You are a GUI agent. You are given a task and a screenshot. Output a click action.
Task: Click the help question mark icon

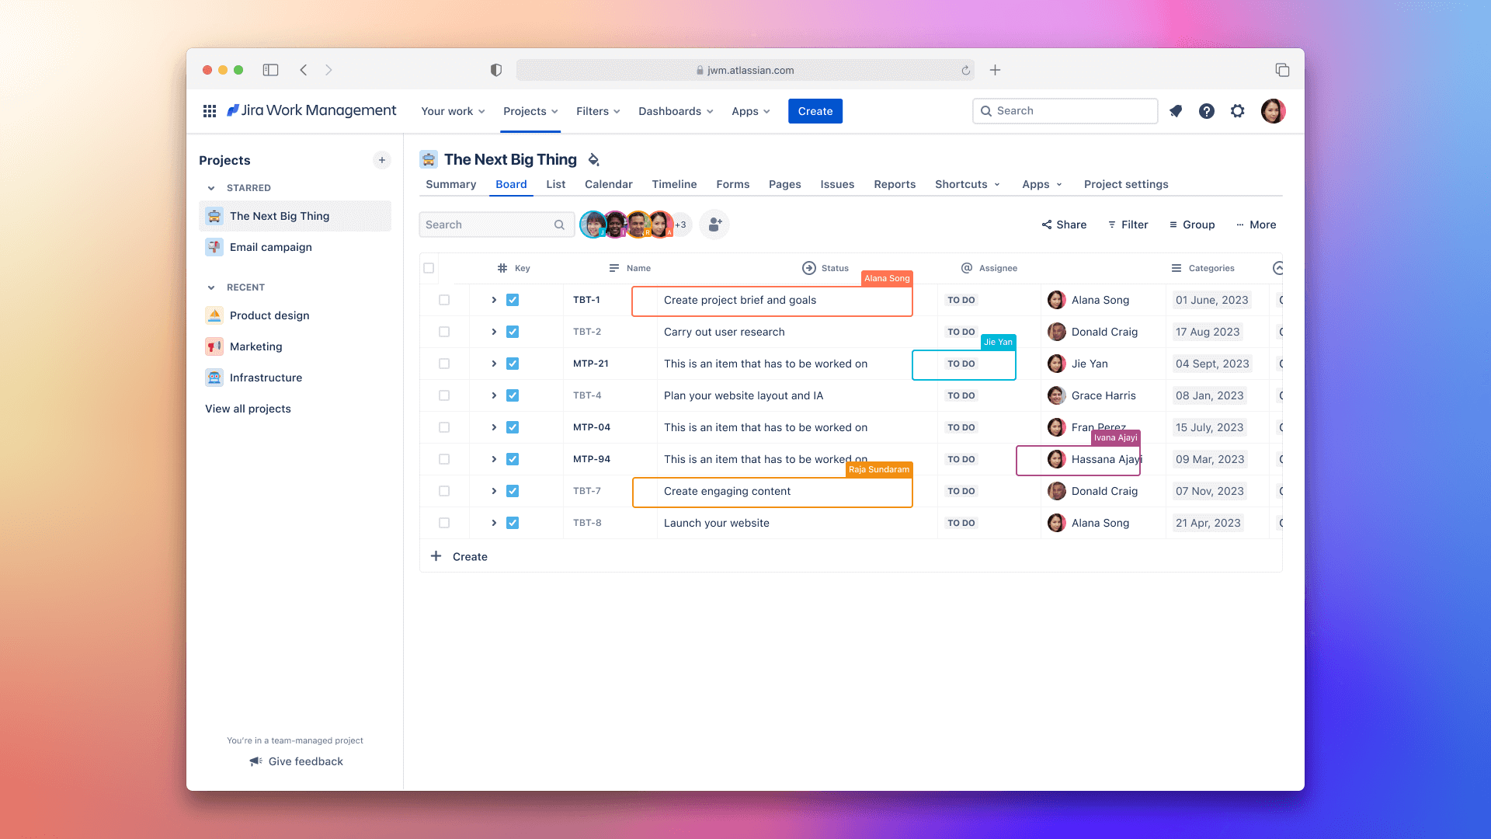pyautogui.click(x=1206, y=111)
